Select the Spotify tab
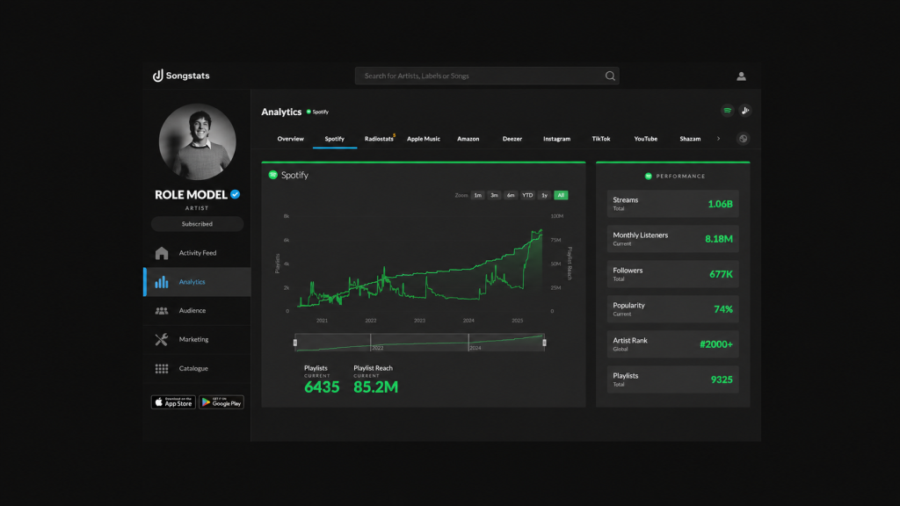 [x=335, y=139]
